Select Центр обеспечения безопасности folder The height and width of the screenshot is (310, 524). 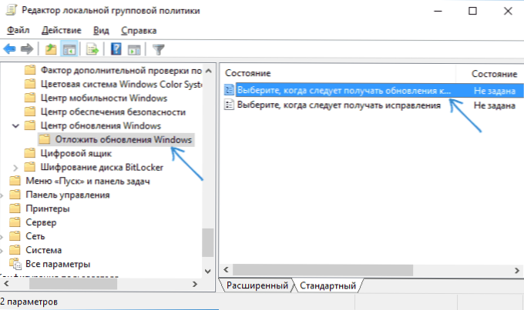pos(113,112)
